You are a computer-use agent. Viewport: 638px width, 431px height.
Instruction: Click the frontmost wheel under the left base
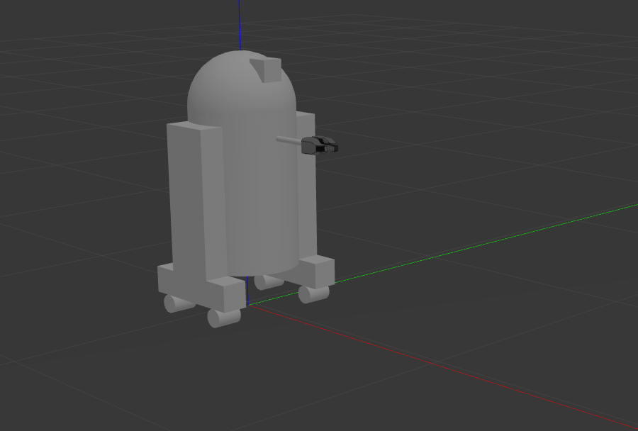[224, 318]
